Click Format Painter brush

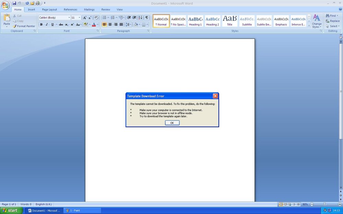24,26
